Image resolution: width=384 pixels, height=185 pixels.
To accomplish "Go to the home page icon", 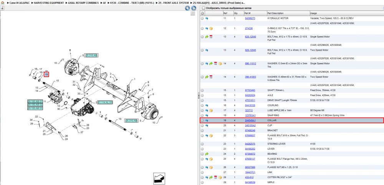I will pos(2,3).
